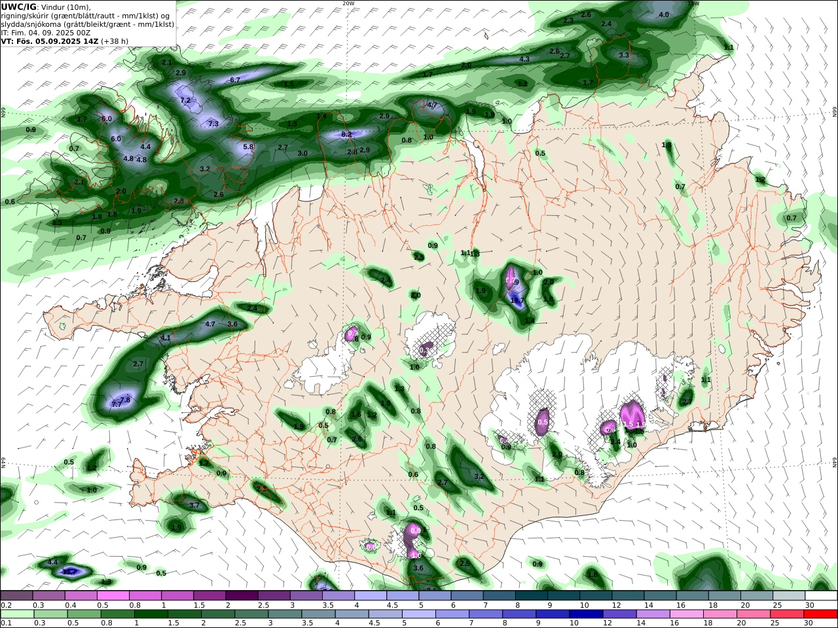
Task: Click the '(+38 h)' forecast lead label
Action: point(114,41)
